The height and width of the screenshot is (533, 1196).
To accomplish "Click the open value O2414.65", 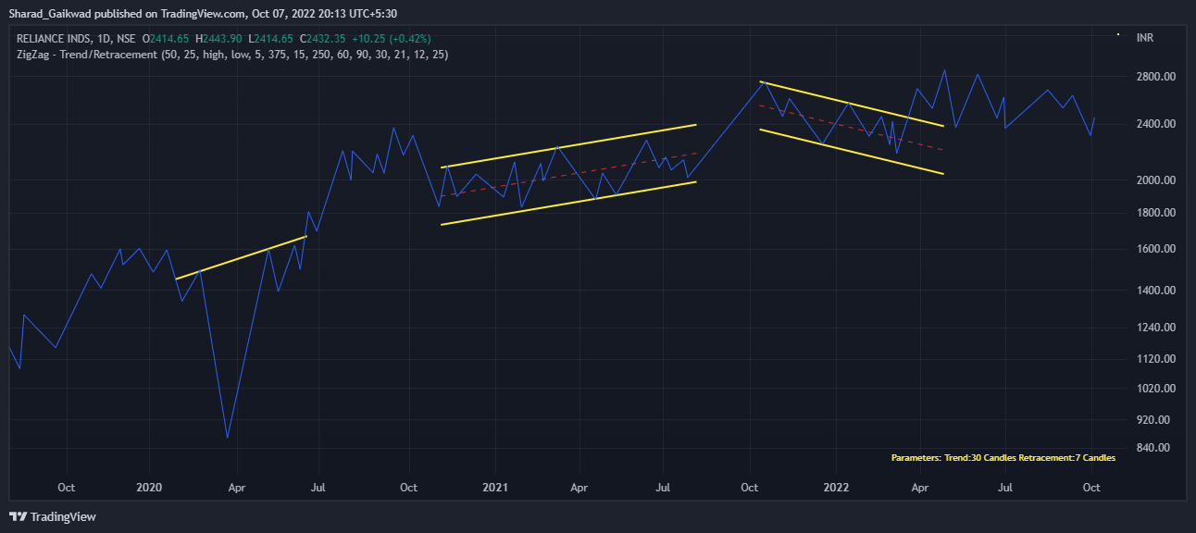I will (166, 38).
